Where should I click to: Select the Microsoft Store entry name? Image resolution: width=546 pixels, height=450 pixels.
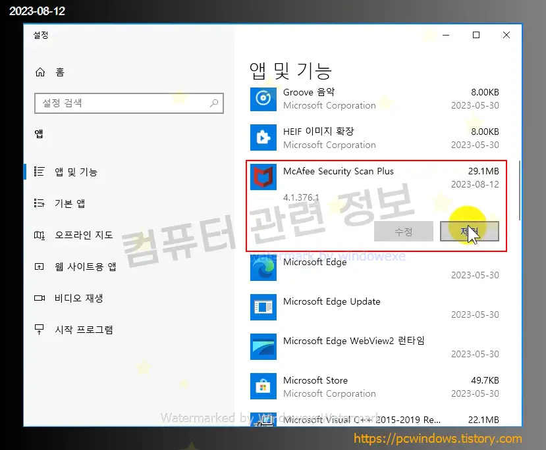[315, 380]
